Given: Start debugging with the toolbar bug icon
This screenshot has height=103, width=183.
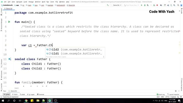Looking at the screenshot, I should click(145, 5).
